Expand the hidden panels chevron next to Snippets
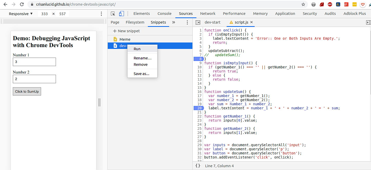371x170 pixels. [x=174, y=22]
